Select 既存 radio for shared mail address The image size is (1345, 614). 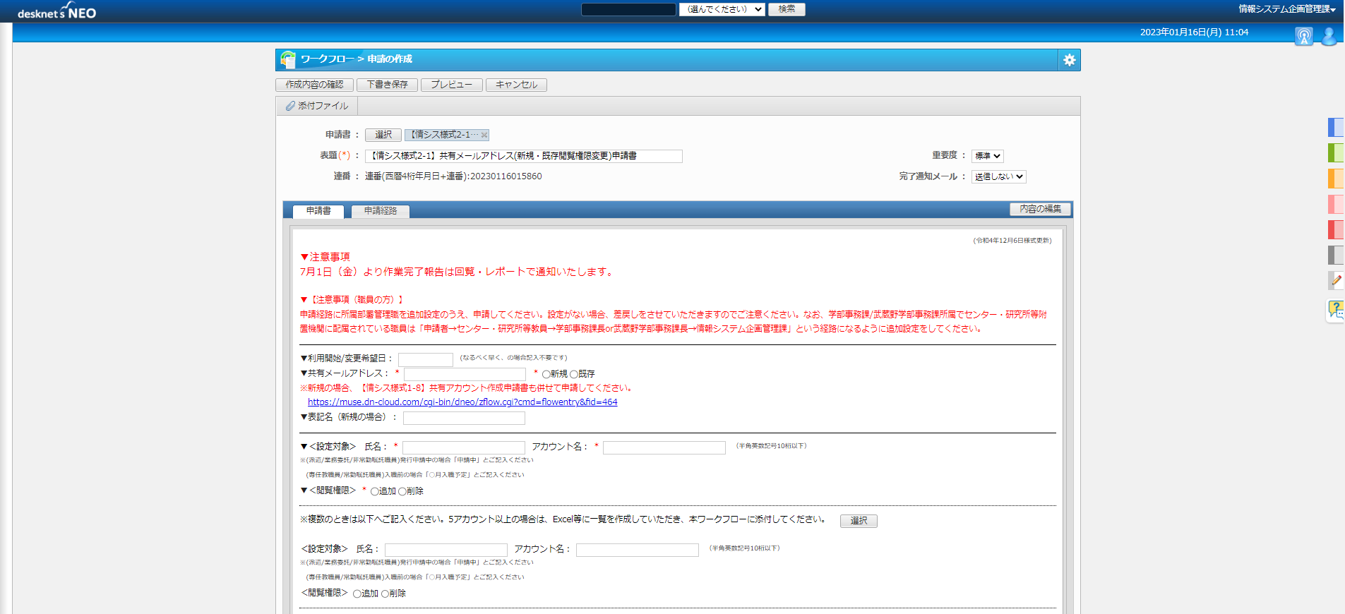[x=574, y=374]
